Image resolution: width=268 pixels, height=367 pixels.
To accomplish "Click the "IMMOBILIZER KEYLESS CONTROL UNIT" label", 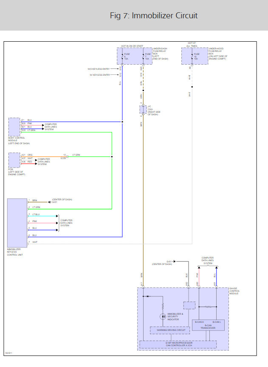I will point(15,252).
